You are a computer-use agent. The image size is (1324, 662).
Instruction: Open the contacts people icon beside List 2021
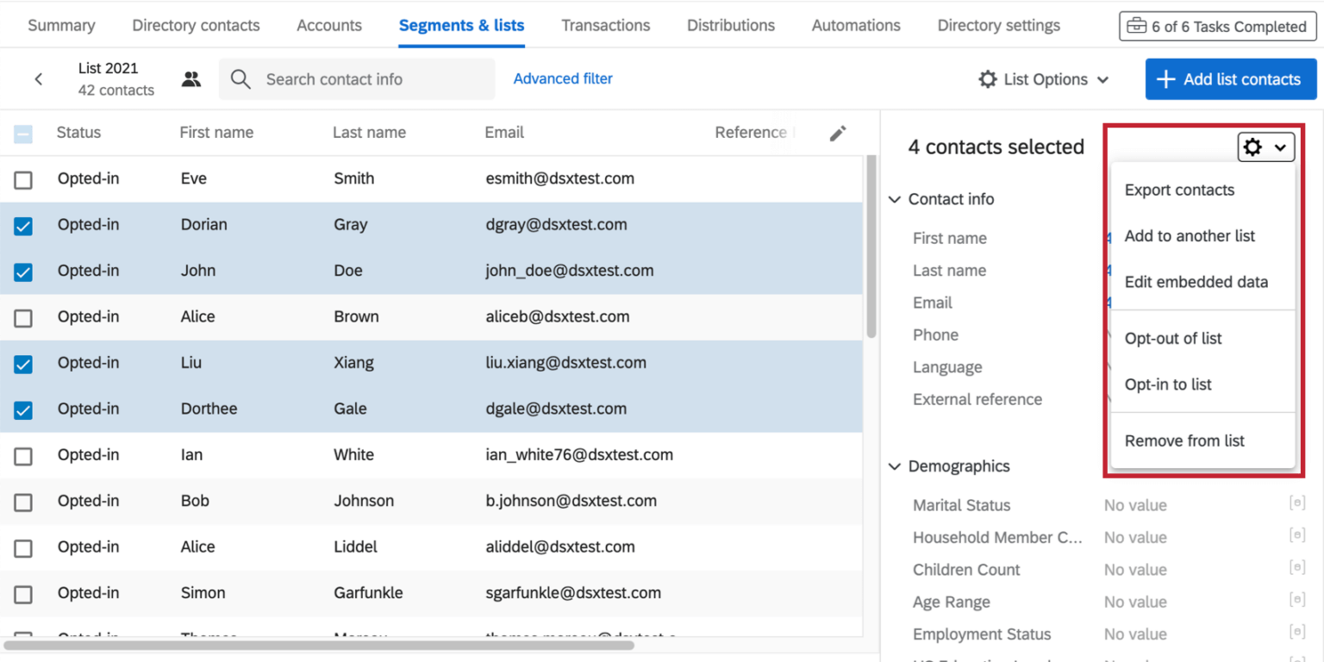[190, 78]
